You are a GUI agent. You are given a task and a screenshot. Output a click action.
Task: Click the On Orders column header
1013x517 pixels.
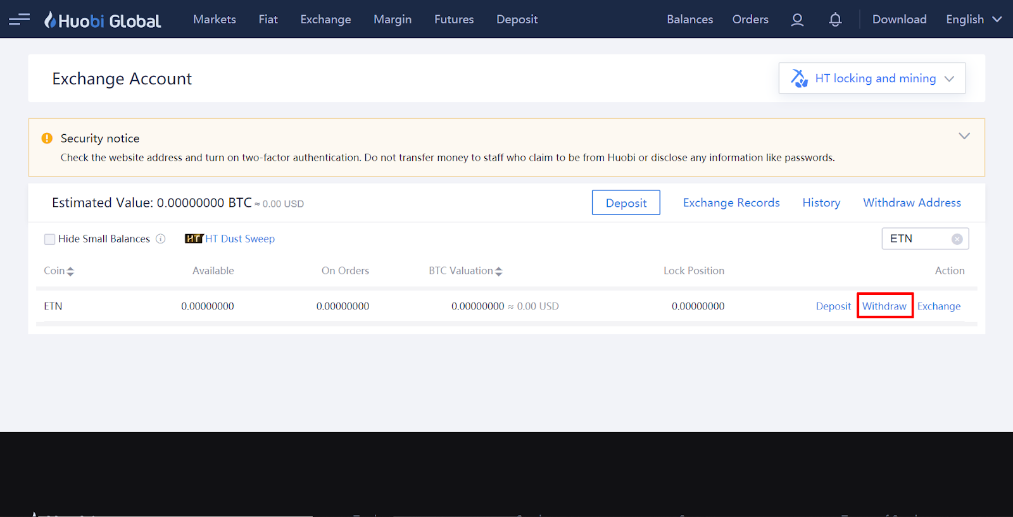tap(345, 271)
